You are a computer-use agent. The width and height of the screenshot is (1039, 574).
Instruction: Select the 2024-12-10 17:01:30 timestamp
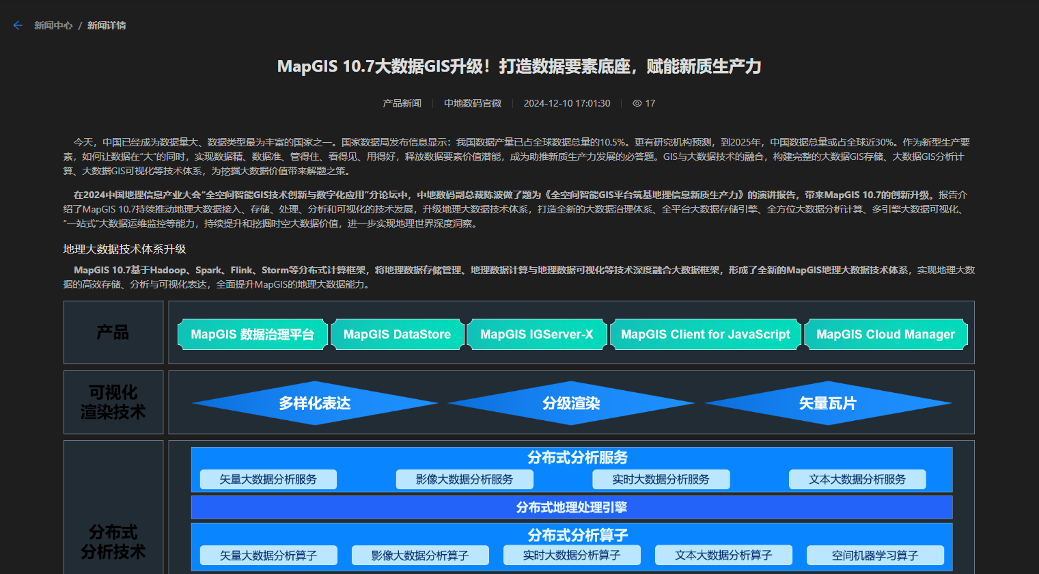click(567, 103)
